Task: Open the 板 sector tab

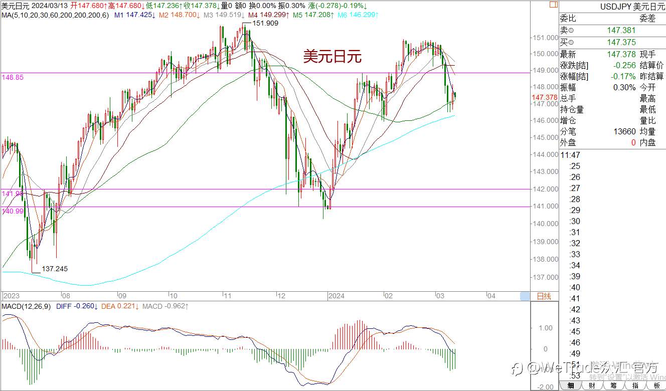Action: (x=656, y=385)
